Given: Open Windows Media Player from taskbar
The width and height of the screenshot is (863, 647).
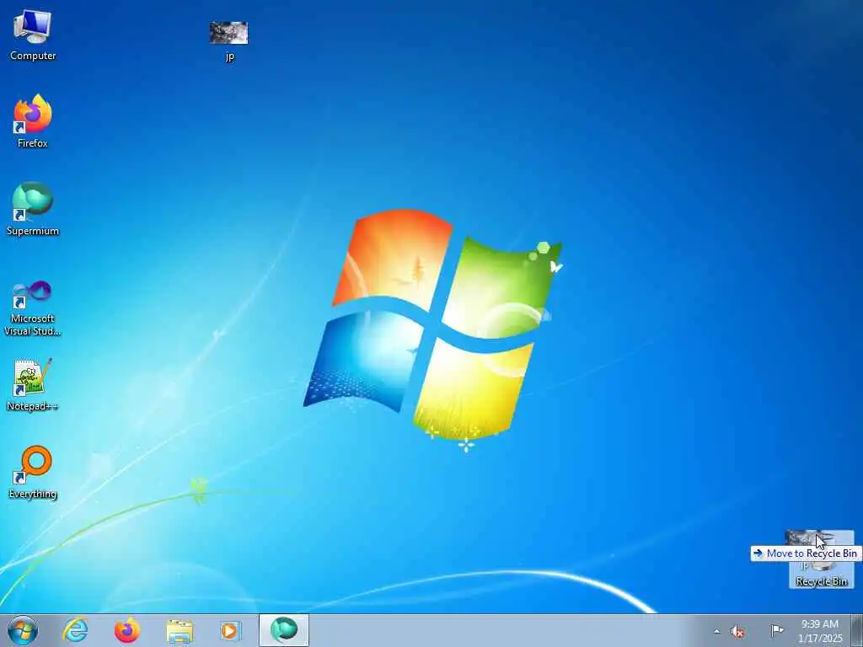Looking at the screenshot, I should (230, 630).
